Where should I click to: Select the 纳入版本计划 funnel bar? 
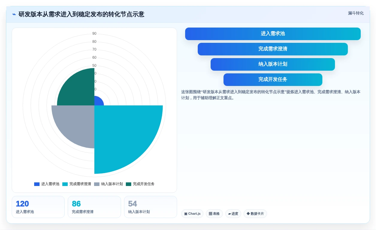[273, 64]
